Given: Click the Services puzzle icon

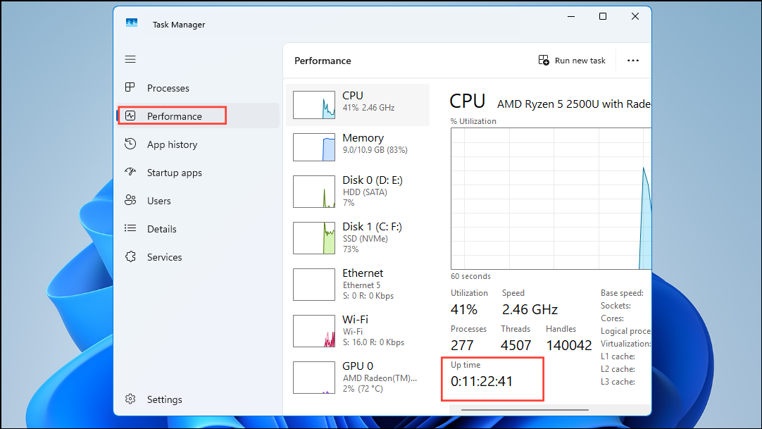Looking at the screenshot, I should coord(130,256).
